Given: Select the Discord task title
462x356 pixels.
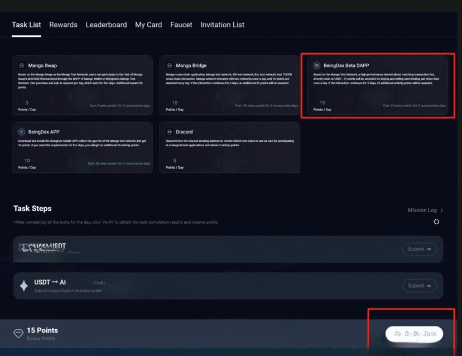Looking at the screenshot, I should tap(184, 132).
